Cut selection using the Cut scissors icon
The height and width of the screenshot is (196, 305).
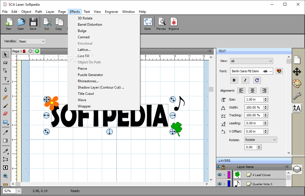click(47, 24)
